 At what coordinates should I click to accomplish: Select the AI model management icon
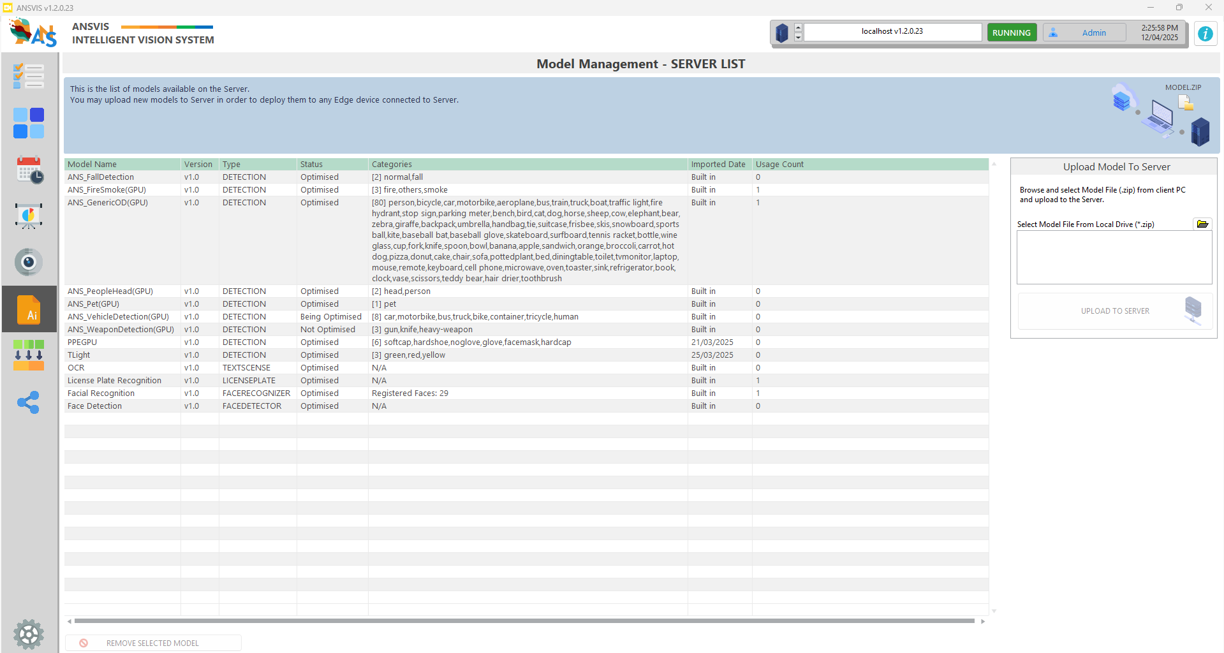[x=29, y=309]
